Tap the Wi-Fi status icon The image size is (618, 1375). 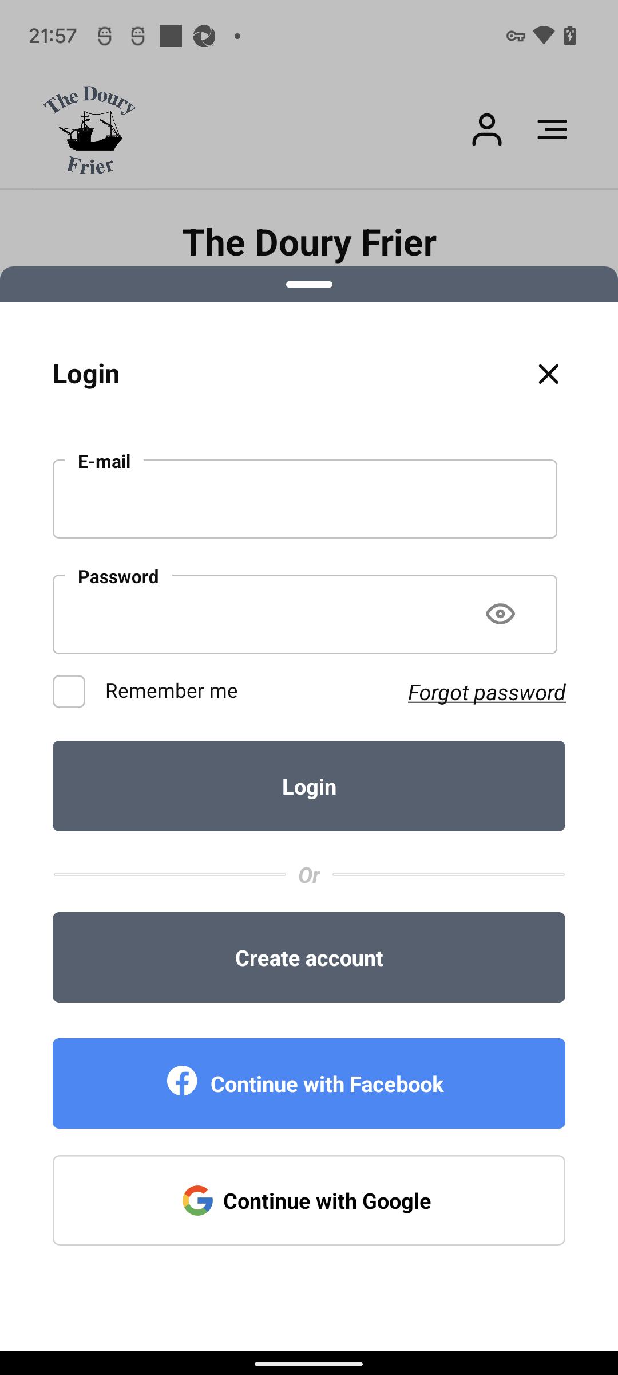pyautogui.click(x=543, y=36)
